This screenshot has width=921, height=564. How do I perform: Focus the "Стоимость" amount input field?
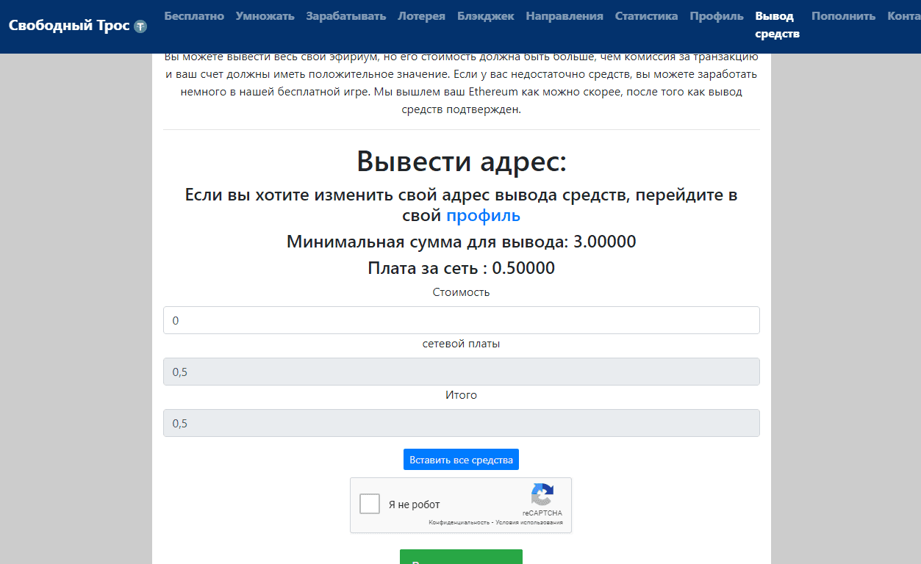click(x=461, y=320)
